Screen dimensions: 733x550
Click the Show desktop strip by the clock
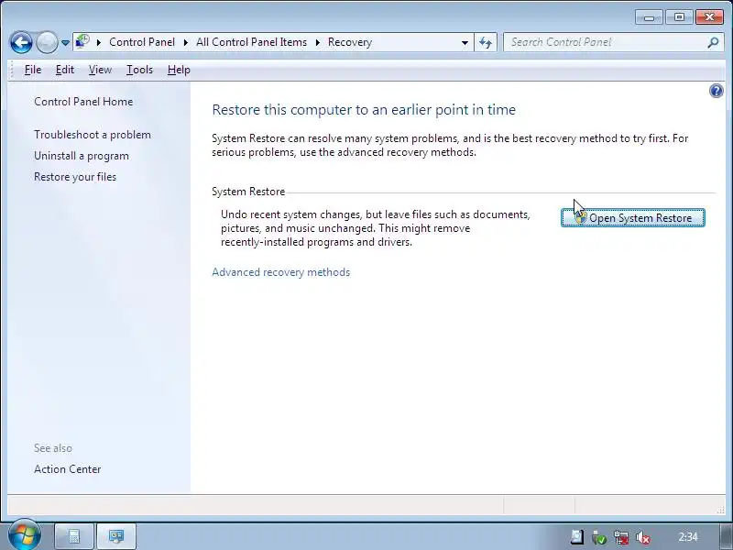[x=726, y=536]
